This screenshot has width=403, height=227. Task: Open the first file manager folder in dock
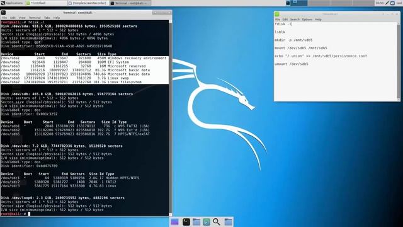[196, 221]
